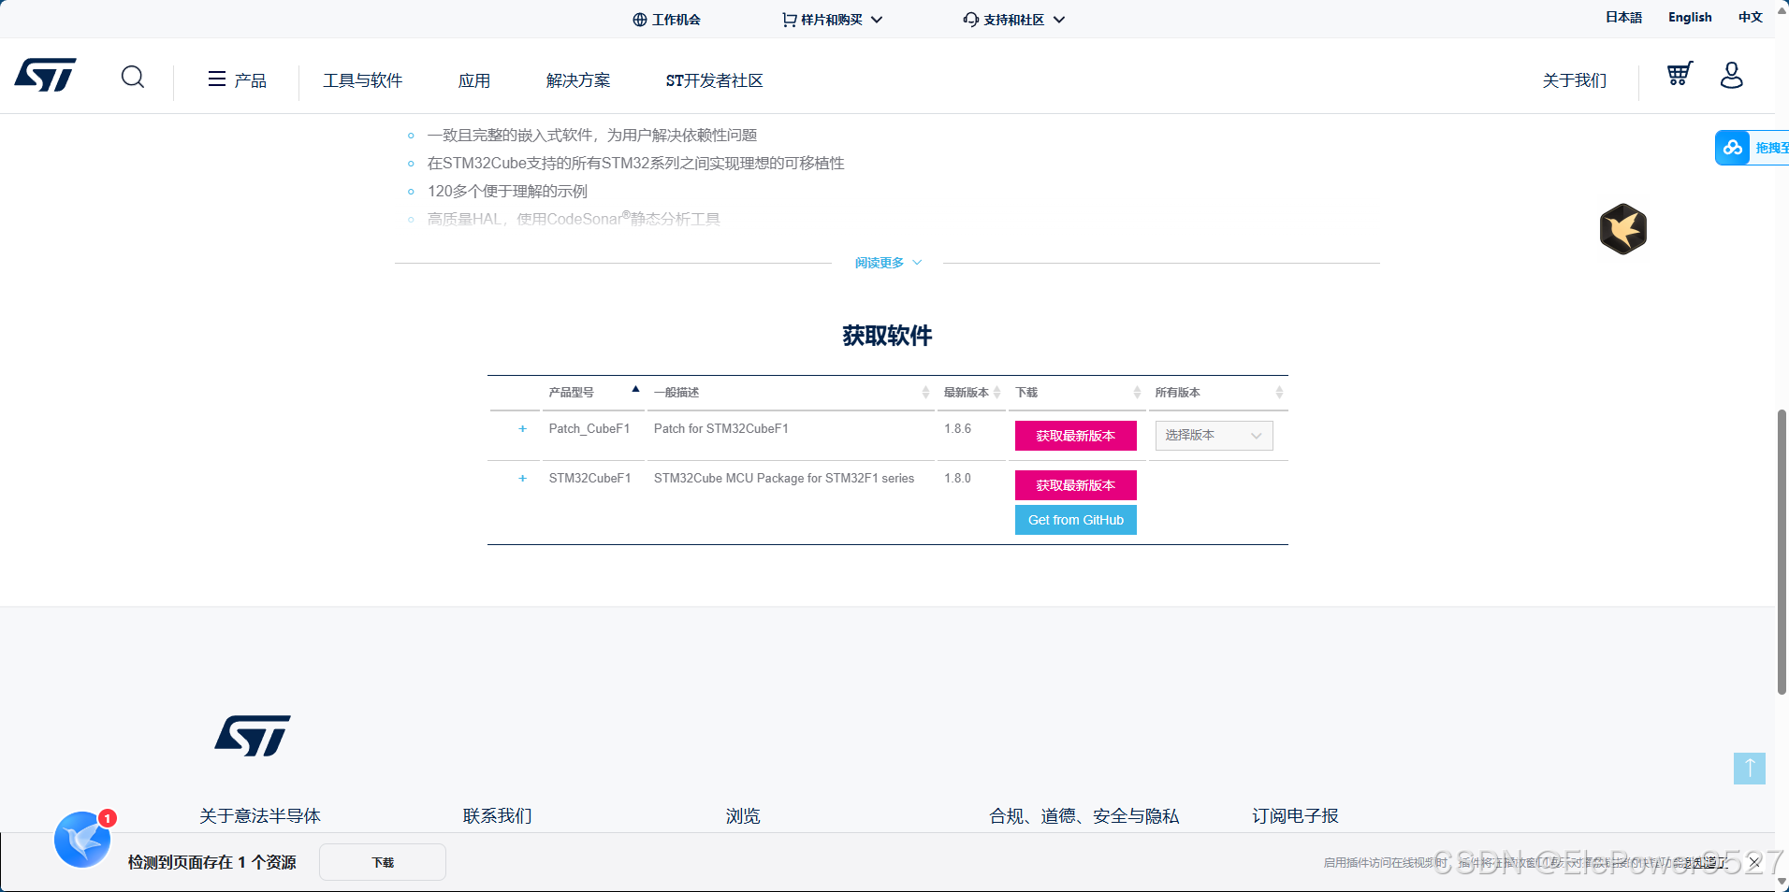Open the 应用 menu

(x=474, y=80)
